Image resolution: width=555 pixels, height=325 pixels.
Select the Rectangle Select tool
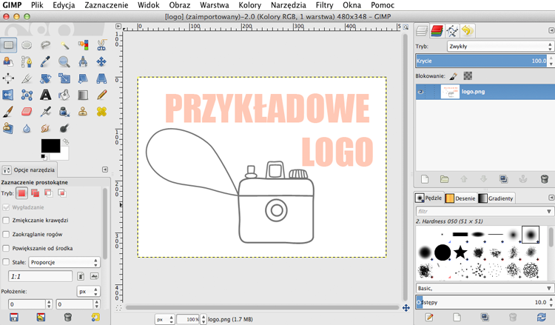(x=8, y=45)
